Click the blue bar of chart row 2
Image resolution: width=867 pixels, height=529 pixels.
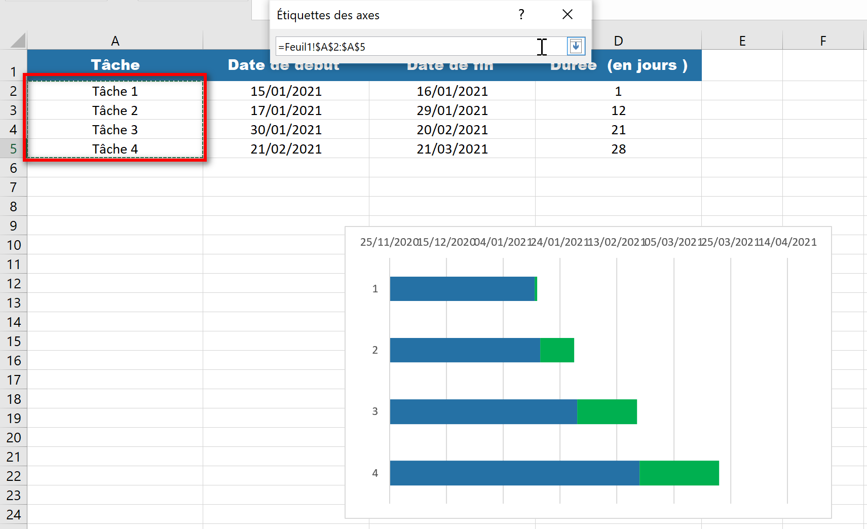(465, 350)
